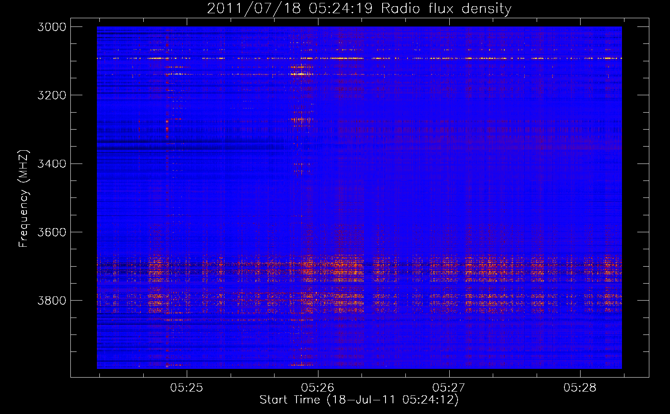The image size is (670, 414).
Task: Click the 3800 frequency axis label
Action: pyautogui.click(x=52, y=300)
